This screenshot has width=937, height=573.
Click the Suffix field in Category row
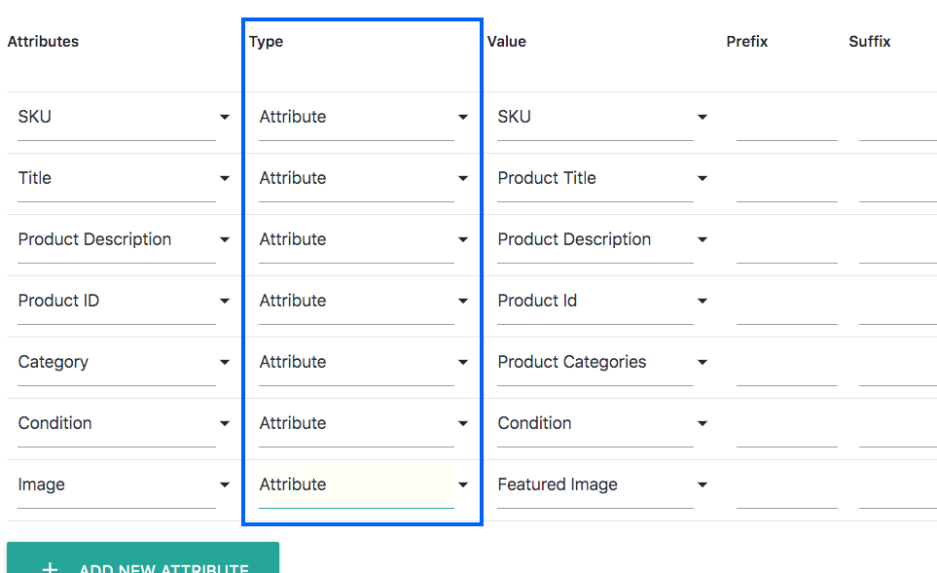(898, 363)
